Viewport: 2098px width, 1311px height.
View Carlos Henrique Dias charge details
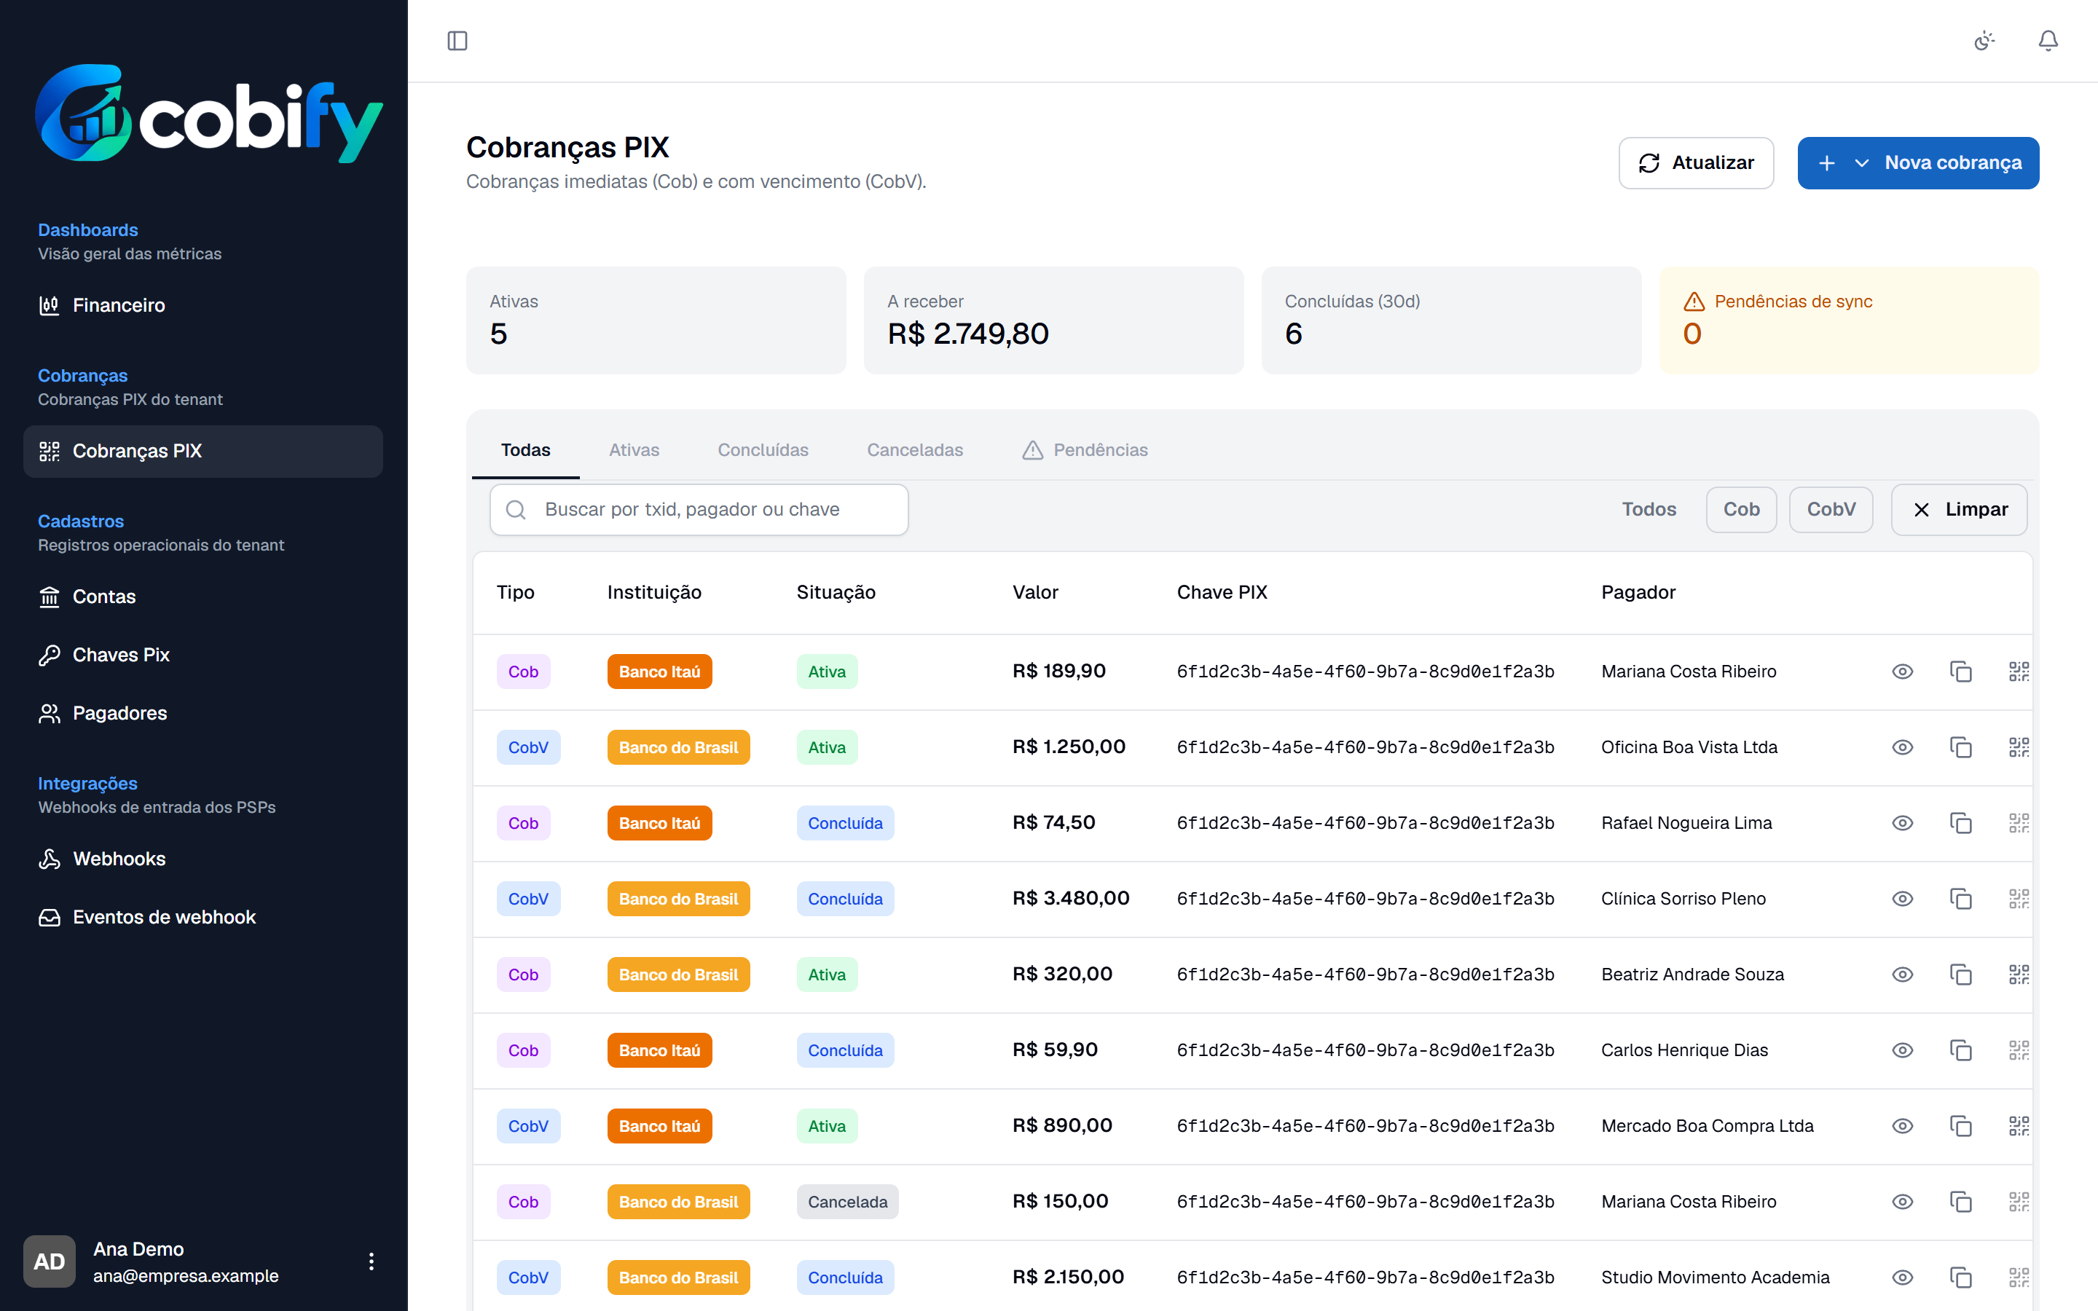pos(1902,1050)
